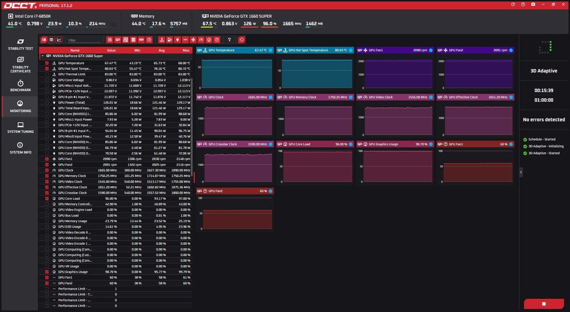Toggle the storage sensor category filter icon
The image size is (570, 312).
[x=133, y=39]
